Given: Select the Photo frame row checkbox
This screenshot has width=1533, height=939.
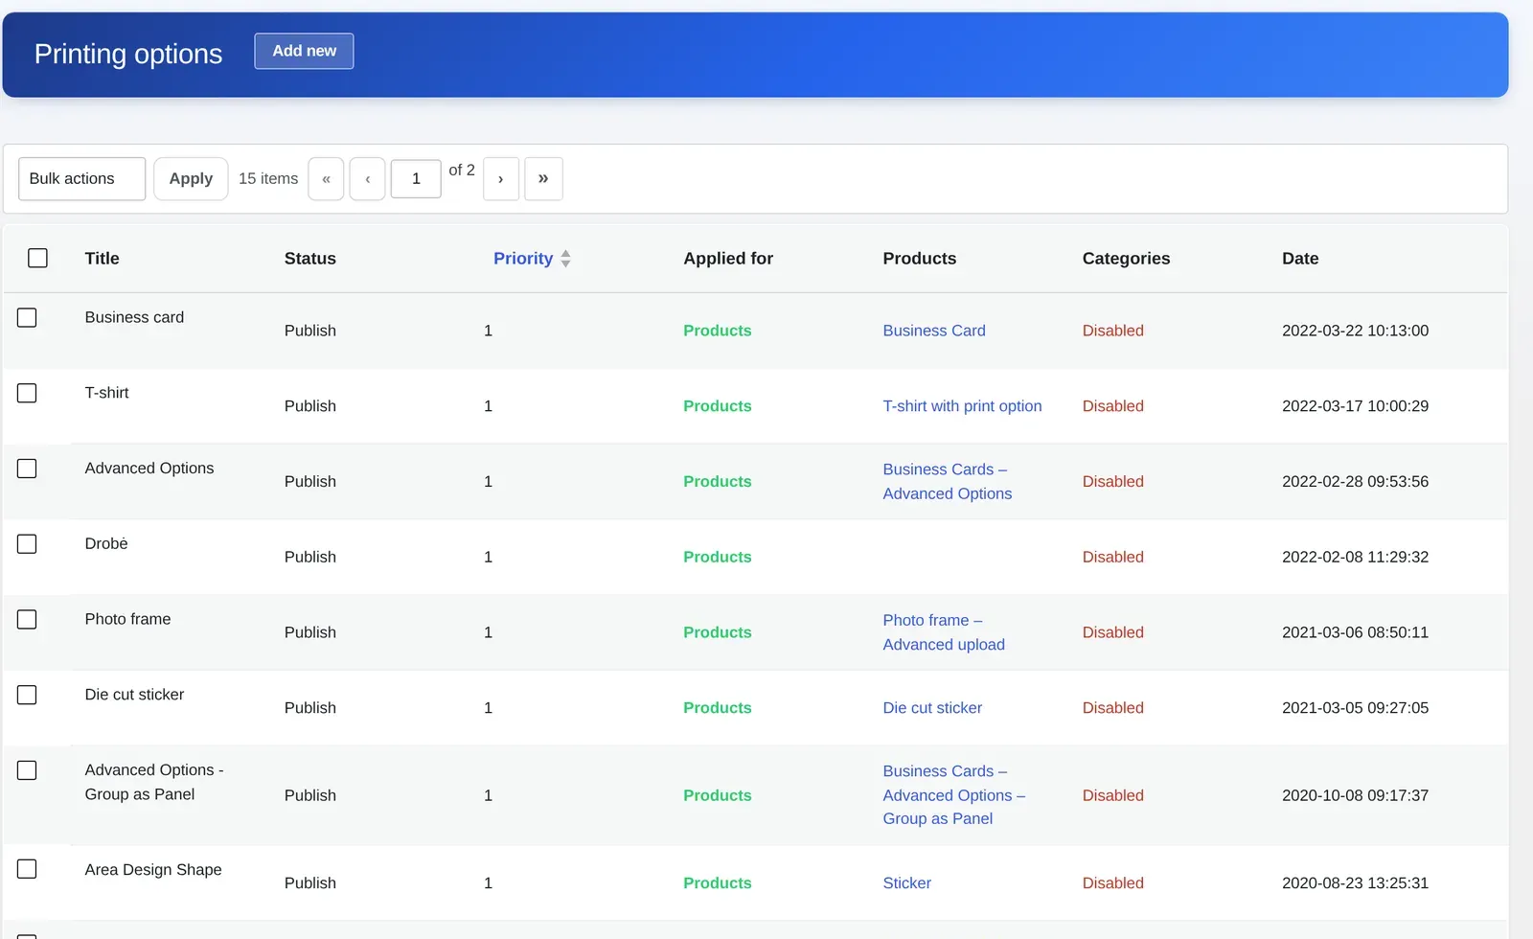Looking at the screenshot, I should 27,619.
